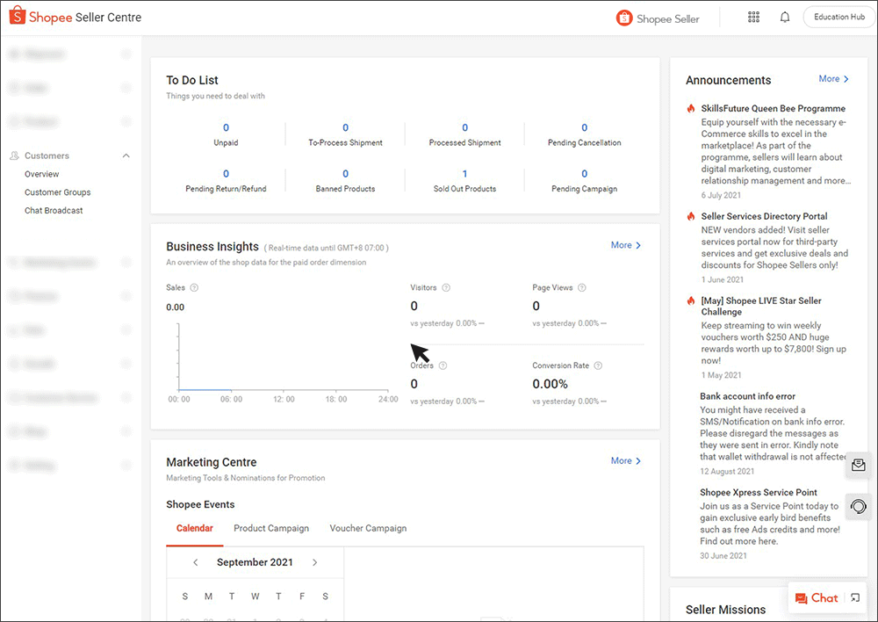Click the help icon next to Sales
Viewport: 878px width, 622px height.
click(194, 288)
